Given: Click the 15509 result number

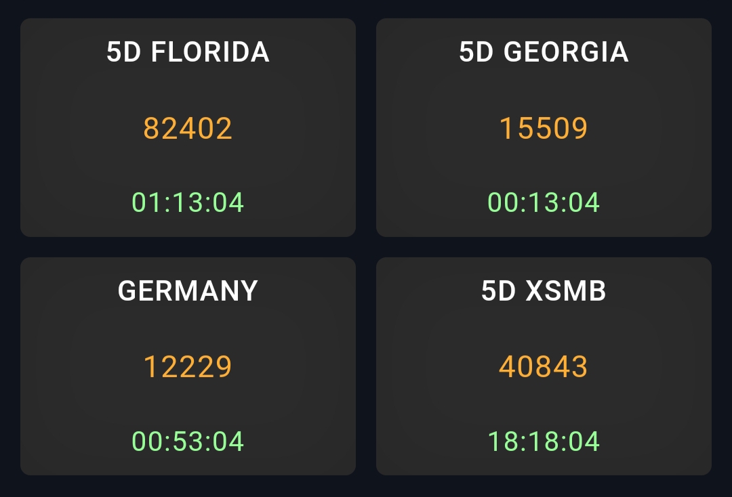Looking at the screenshot, I should pyautogui.click(x=544, y=128).
